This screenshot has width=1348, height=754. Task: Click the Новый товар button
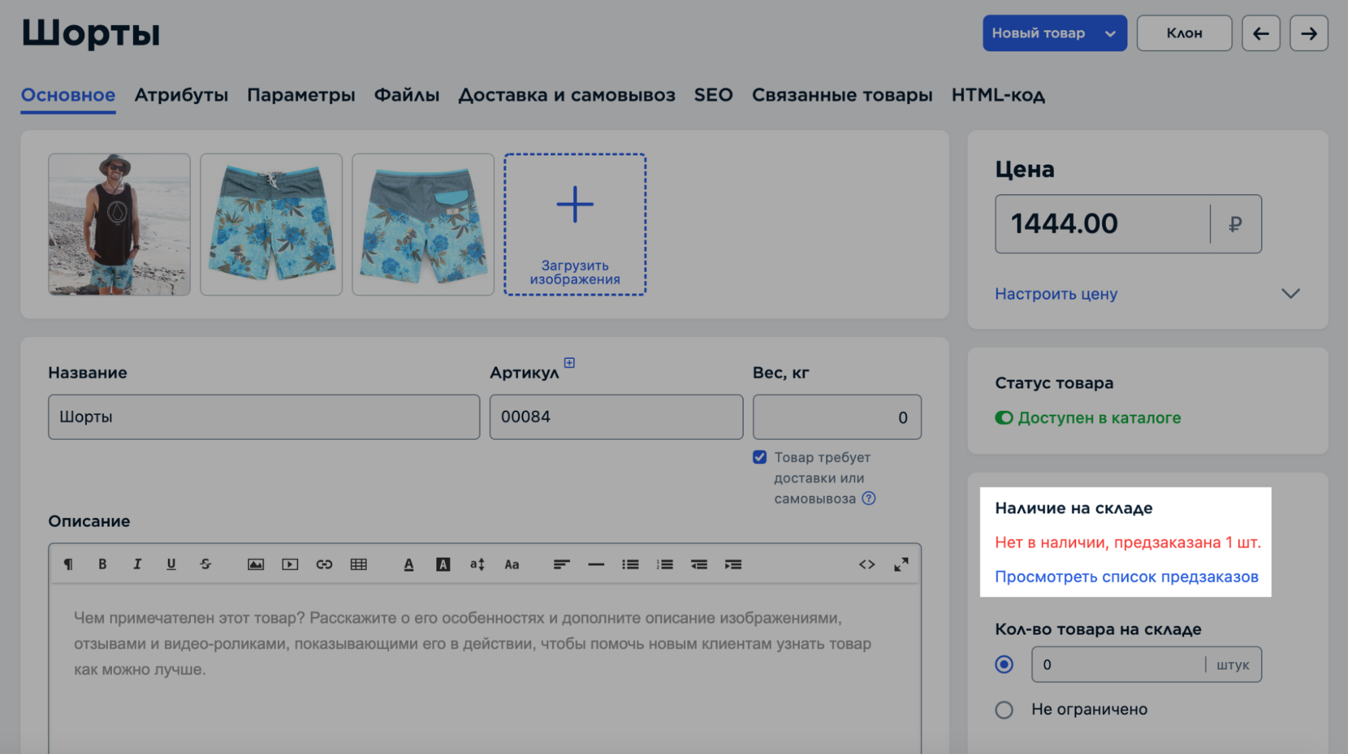click(x=1038, y=33)
